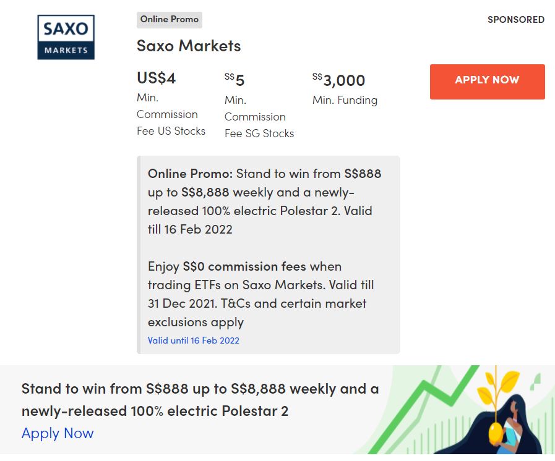Click the S$5 SG stocks commission value

[234, 80]
